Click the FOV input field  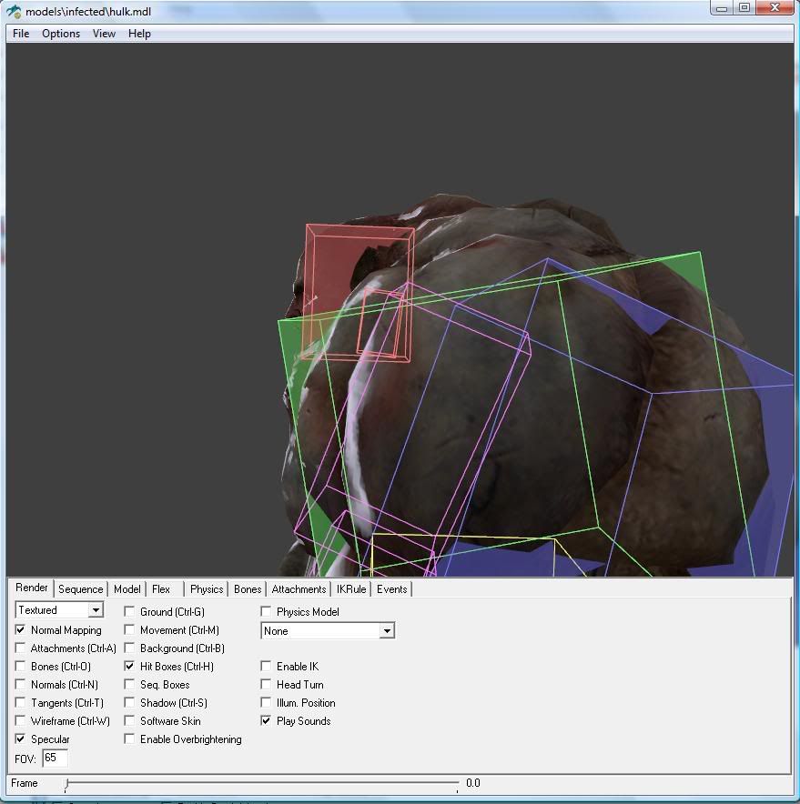tap(55, 758)
